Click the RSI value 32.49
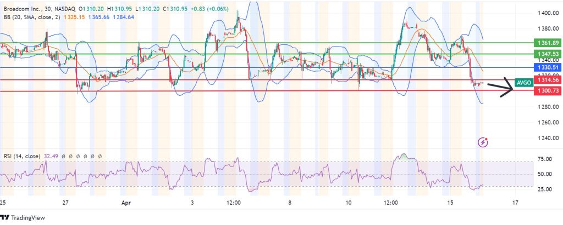Viewport: 563px width, 225px height. point(51,157)
